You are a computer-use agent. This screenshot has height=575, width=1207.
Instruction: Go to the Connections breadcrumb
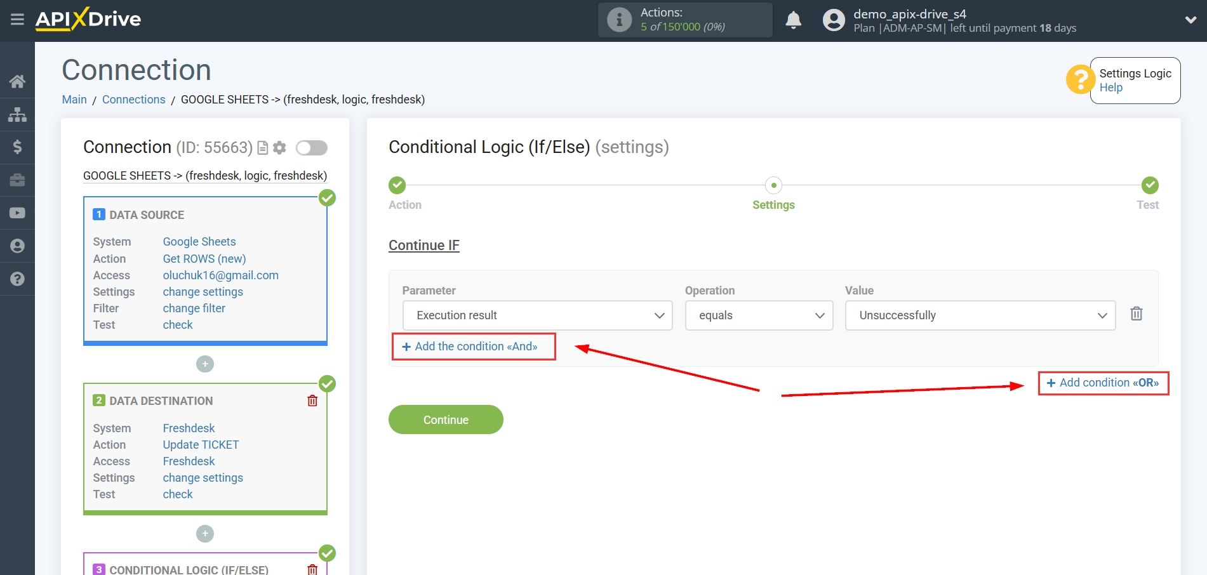pyautogui.click(x=133, y=100)
